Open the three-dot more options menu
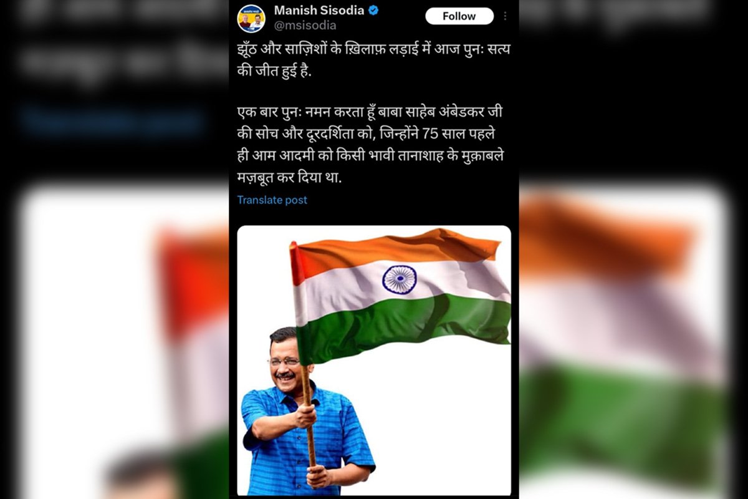Screen dimensions: 748x499 coord(505,16)
